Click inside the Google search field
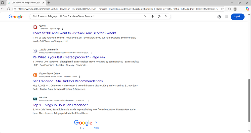 pos(86,17)
